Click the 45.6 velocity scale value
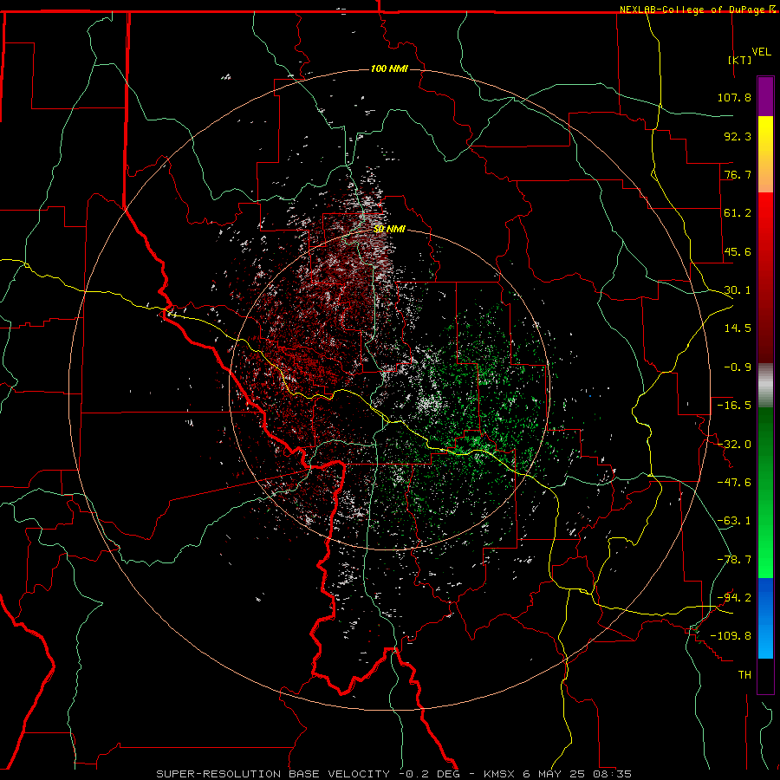The image size is (780, 780). 738,251
